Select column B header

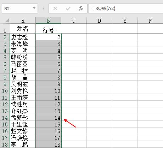point(49,20)
